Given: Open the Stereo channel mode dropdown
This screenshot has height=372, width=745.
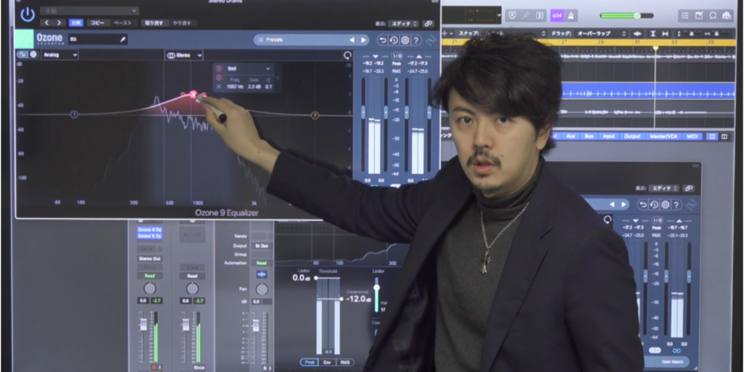Looking at the screenshot, I should pyautogui.click(x=184, y=54).
